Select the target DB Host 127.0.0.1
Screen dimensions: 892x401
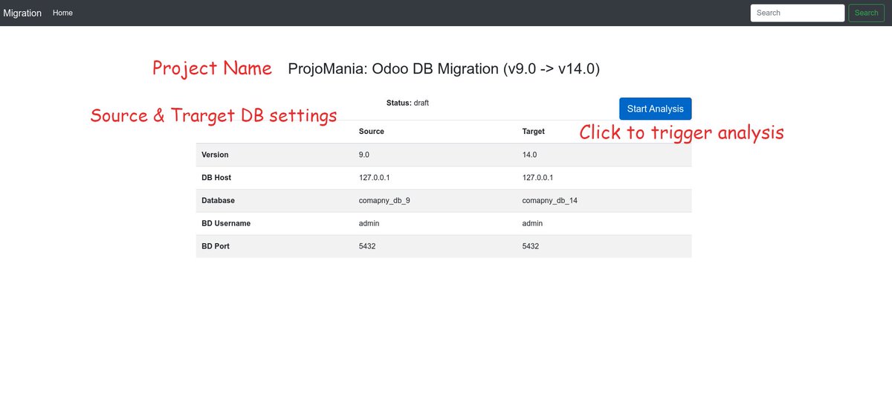click(537, 178)
